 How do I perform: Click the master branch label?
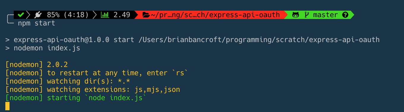click(x=325, y=15)
